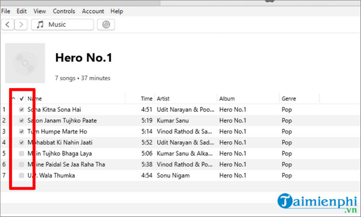Click the Hero No.1 album artwork placeholder
The height and width of the screenshot is (217, 361).
[x=25, y=63]
